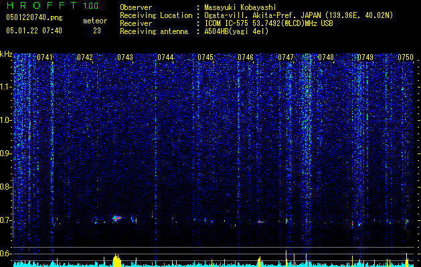
Task: Select the filename 0501220740.png
Action: click(x=34, y=17)
